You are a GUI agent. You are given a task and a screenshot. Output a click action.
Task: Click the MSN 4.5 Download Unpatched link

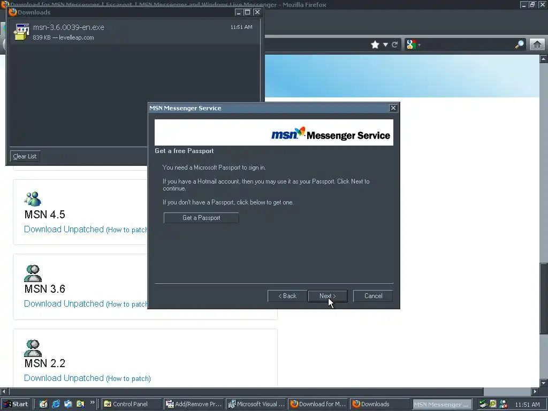[64, 229]
